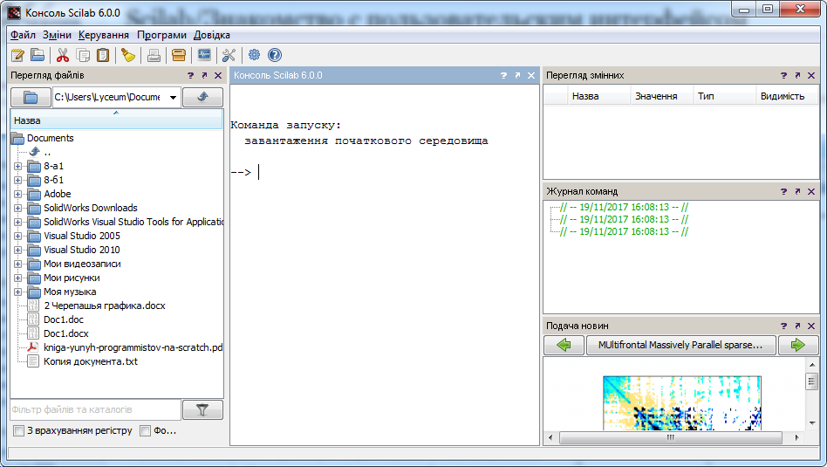Show previous news with the left green arrow
827x467 pixels.
(564, 345)
